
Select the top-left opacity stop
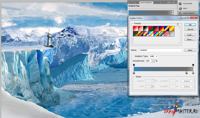pos(134,65)
